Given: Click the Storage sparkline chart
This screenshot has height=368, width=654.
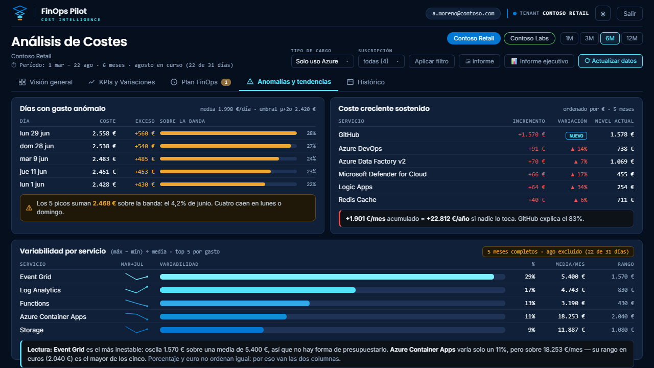Looking at the screenshot, I should pyautogui.click(x=136, y=330).
